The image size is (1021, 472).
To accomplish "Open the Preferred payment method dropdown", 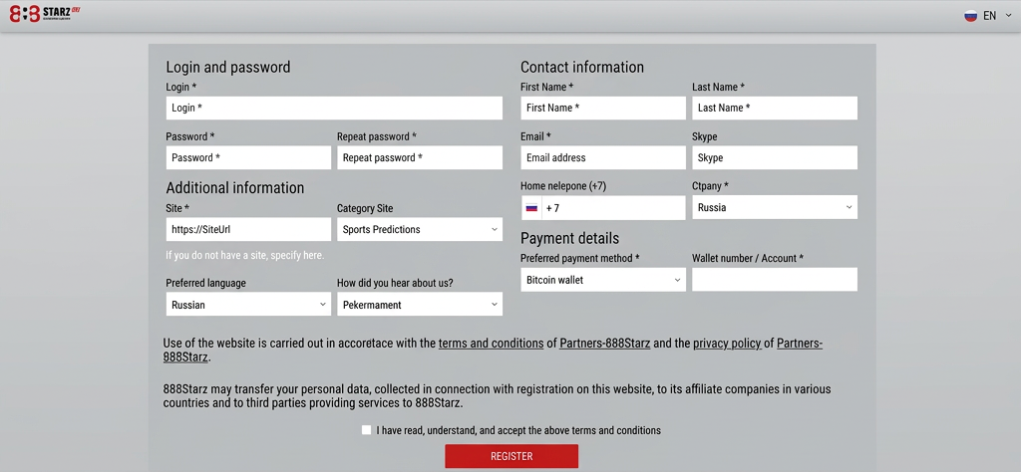I will (603, 280).
